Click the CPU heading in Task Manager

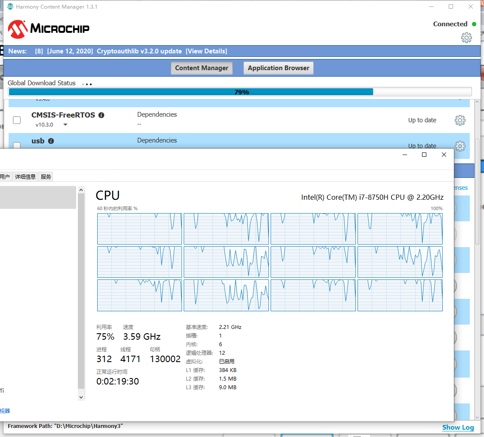(x=108, y=195)
